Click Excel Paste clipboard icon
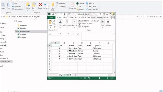The height and width of the screenshot is (92, 163). 50,22
